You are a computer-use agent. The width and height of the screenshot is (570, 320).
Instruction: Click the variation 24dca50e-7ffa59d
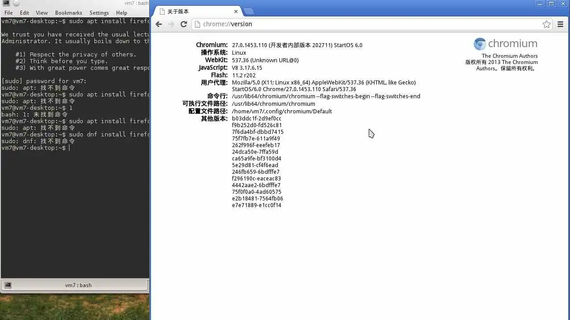coord(255,152)
